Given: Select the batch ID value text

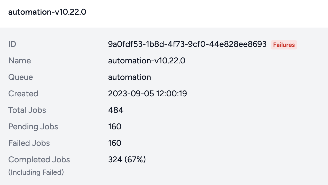Looking at the screenshot, I should coord(187,44).
